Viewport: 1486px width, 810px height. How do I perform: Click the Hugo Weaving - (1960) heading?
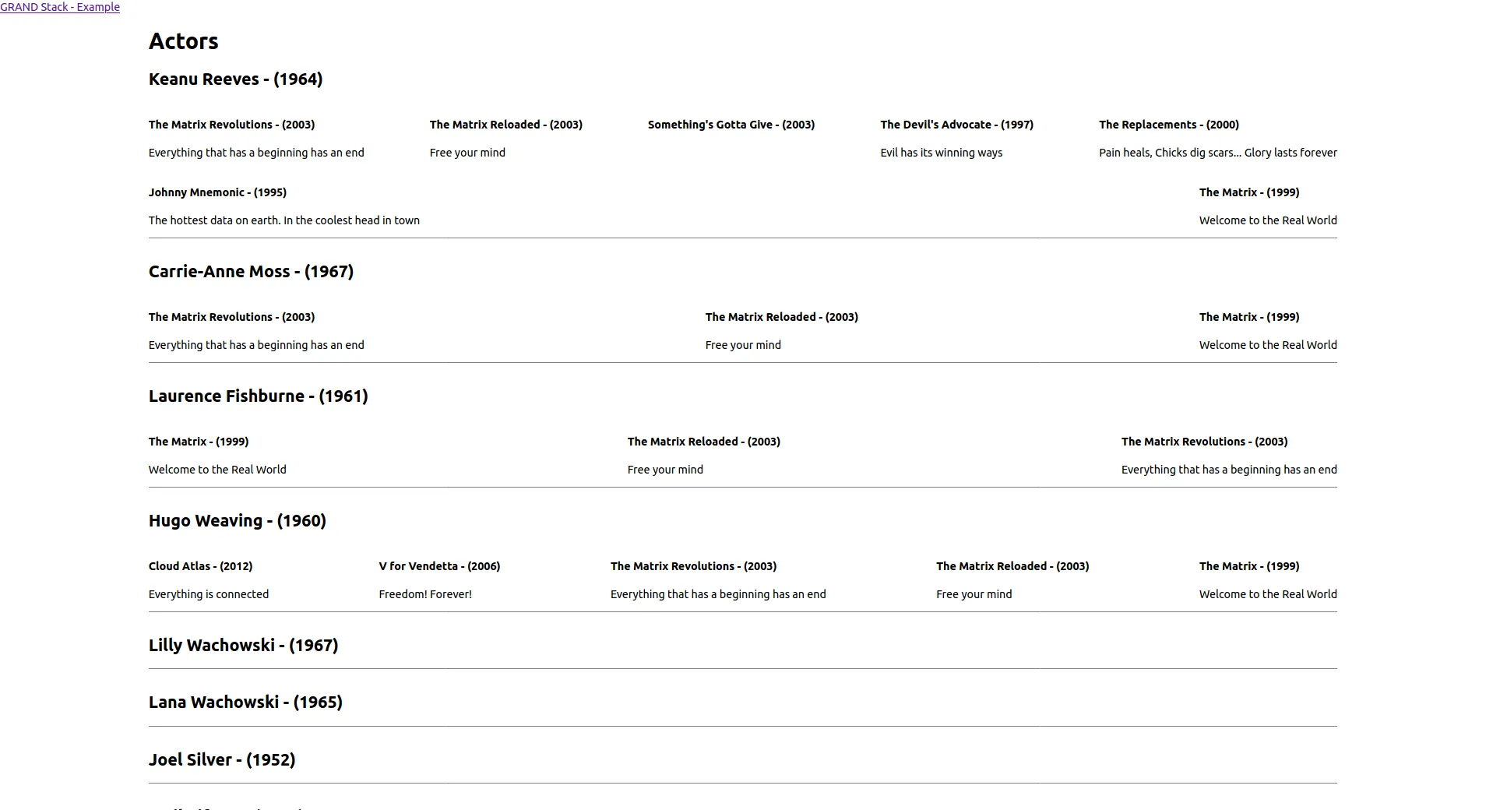237,521
